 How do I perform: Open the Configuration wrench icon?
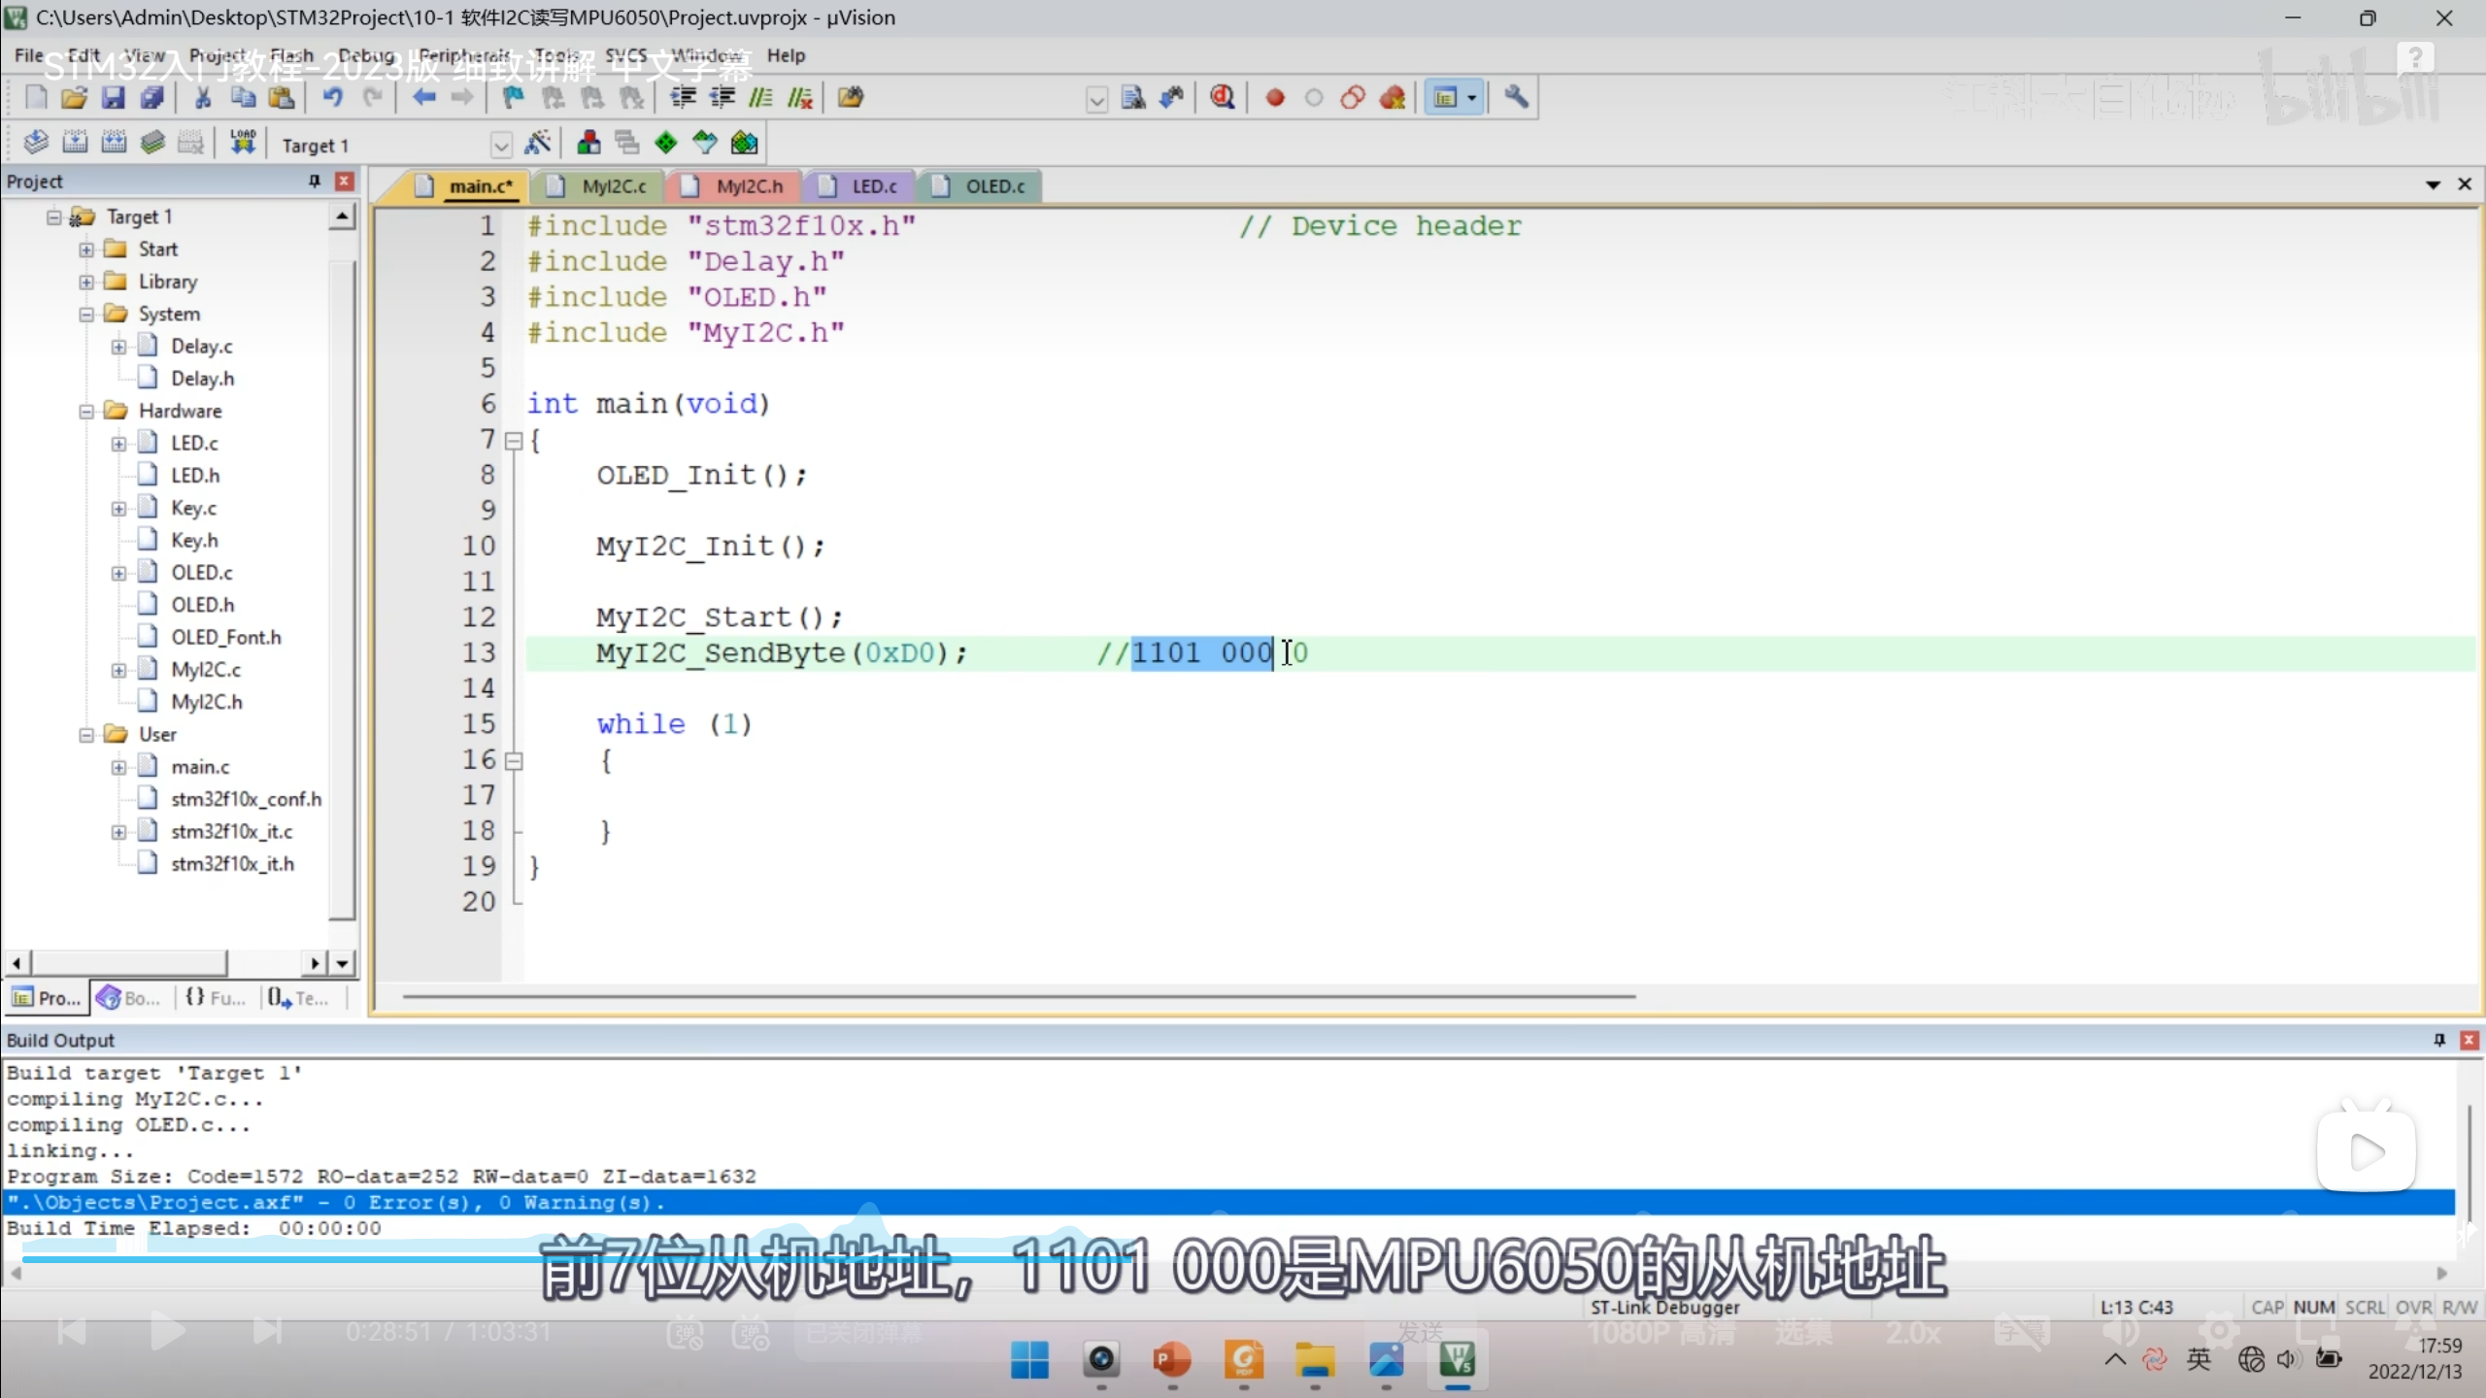tap(1516, 97)
